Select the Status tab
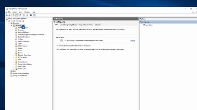 coord(56,25)
